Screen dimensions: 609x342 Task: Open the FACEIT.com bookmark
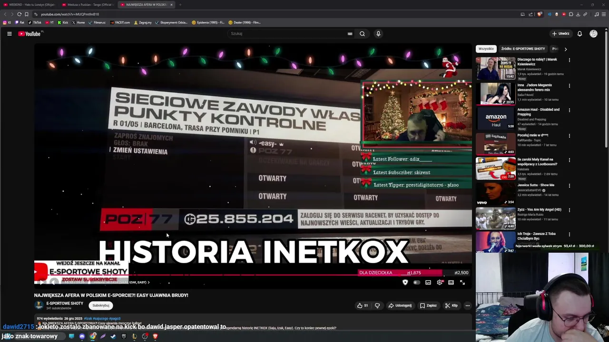pos(120,22)
